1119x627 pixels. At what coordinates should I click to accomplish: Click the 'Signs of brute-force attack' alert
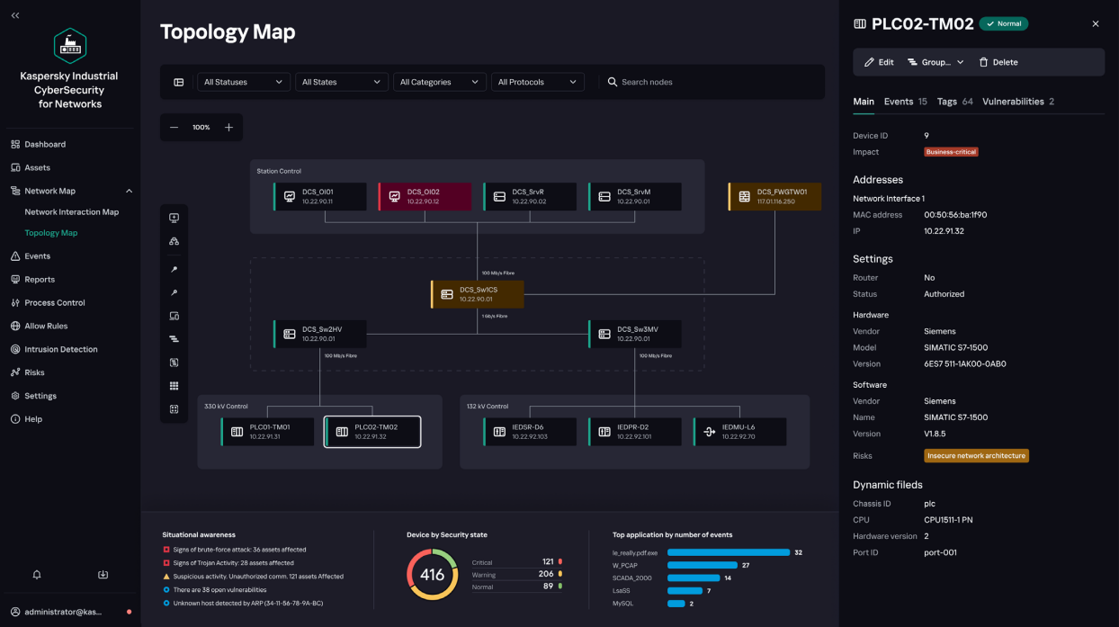235,550
